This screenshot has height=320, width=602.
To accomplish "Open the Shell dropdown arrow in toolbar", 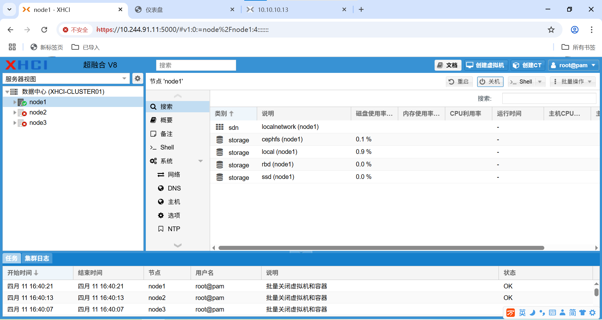I will tap(540, 82).
